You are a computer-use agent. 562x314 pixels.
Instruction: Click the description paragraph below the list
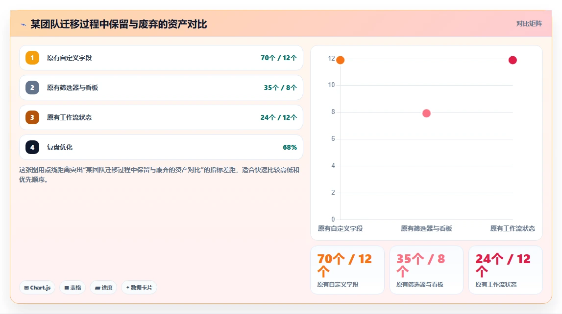(x=159, y=175)
